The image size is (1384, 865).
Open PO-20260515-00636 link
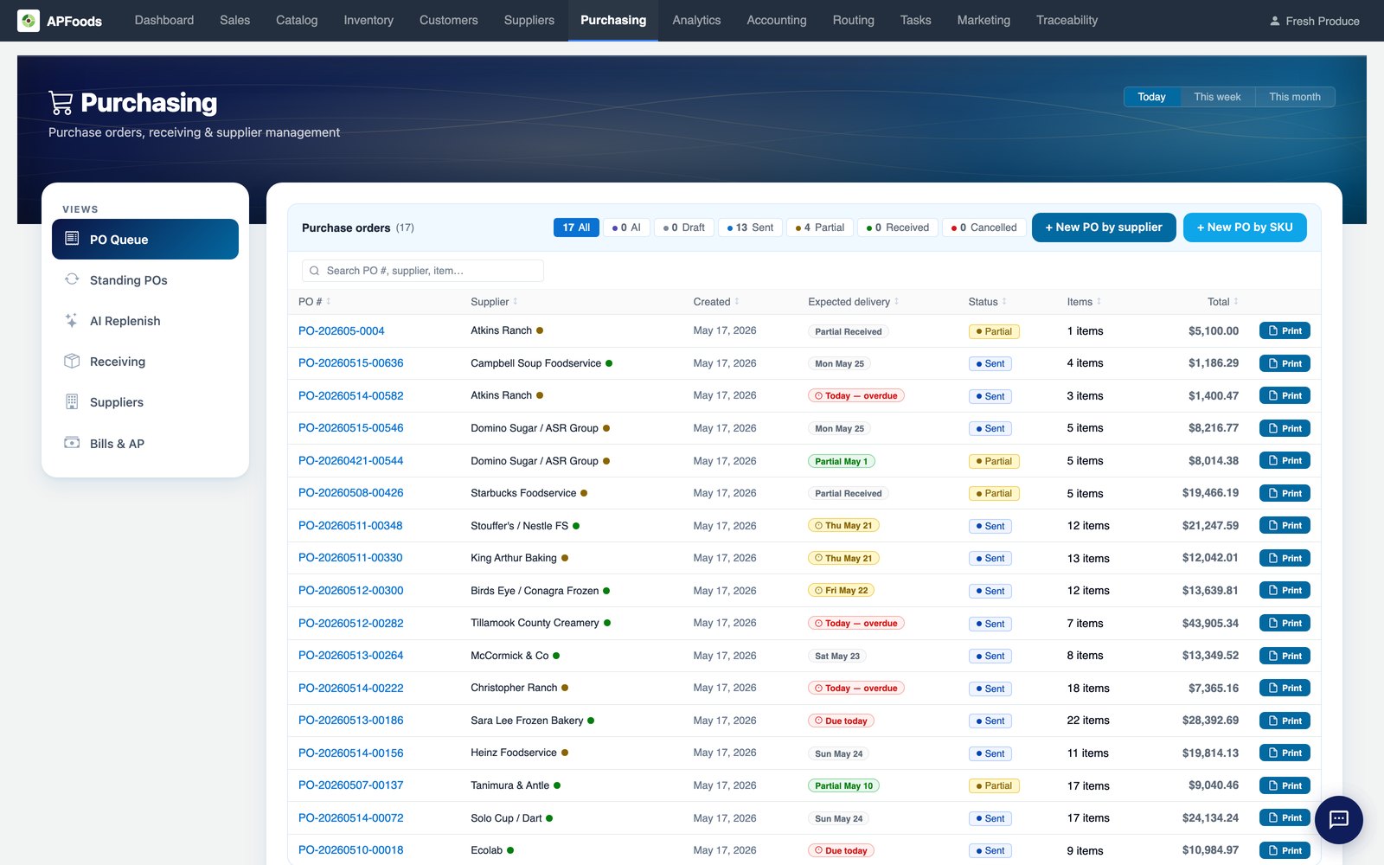click(350, 363)
